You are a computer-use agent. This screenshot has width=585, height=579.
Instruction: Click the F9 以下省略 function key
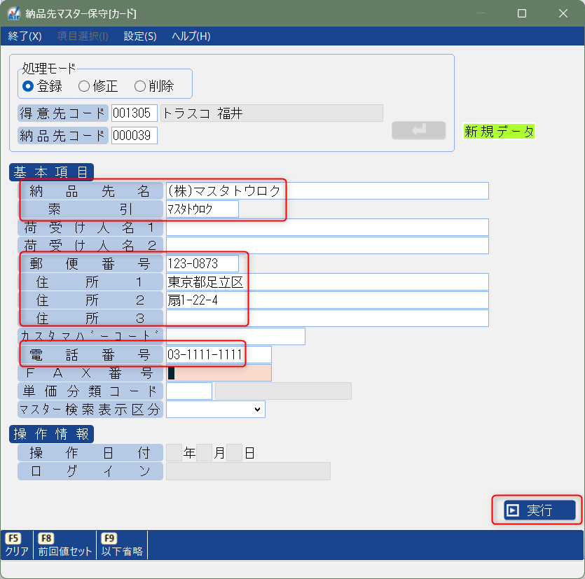[122, 545]
